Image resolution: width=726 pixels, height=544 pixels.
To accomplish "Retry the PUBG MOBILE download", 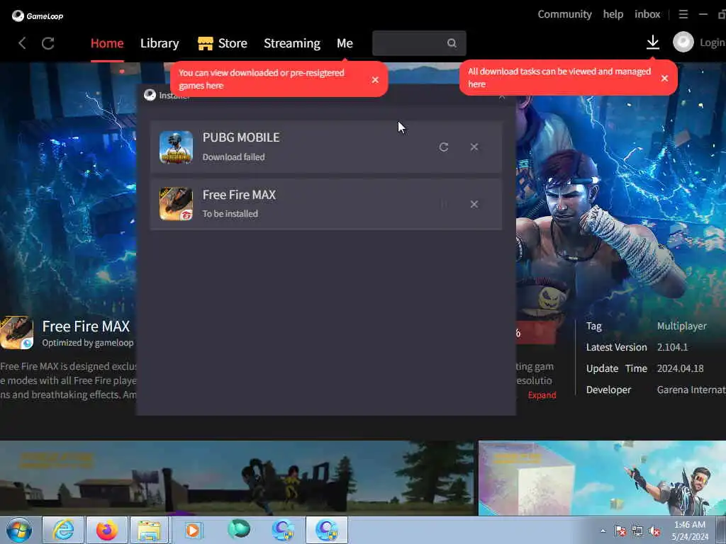I will [x=444, y=147].
